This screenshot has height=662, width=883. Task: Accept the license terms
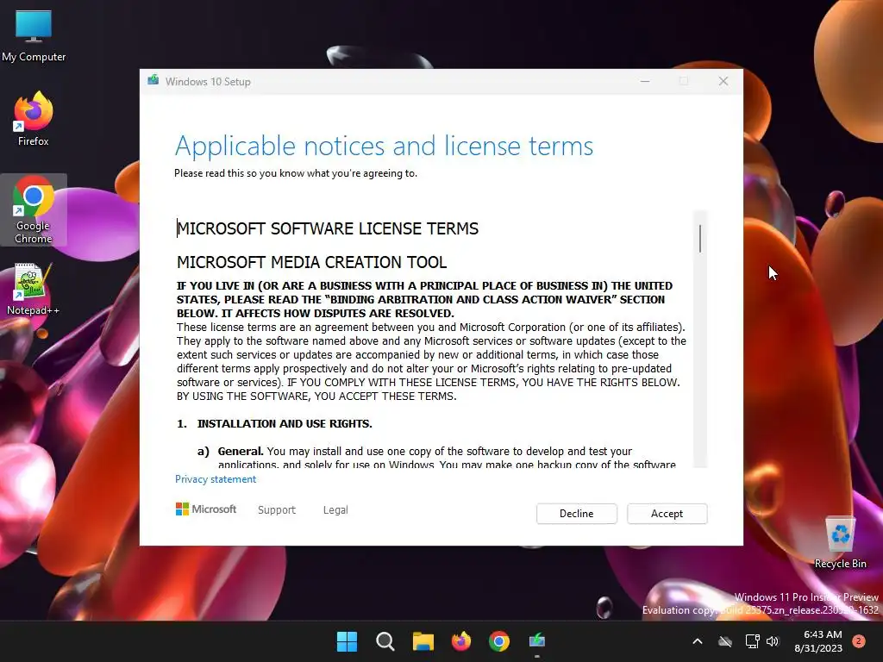pos(667,514)
